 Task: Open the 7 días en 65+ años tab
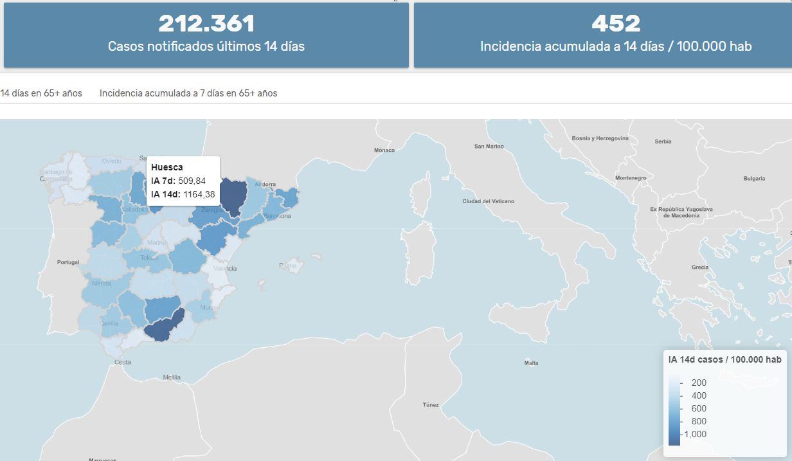pyautogui.click(x=188, y=93)
